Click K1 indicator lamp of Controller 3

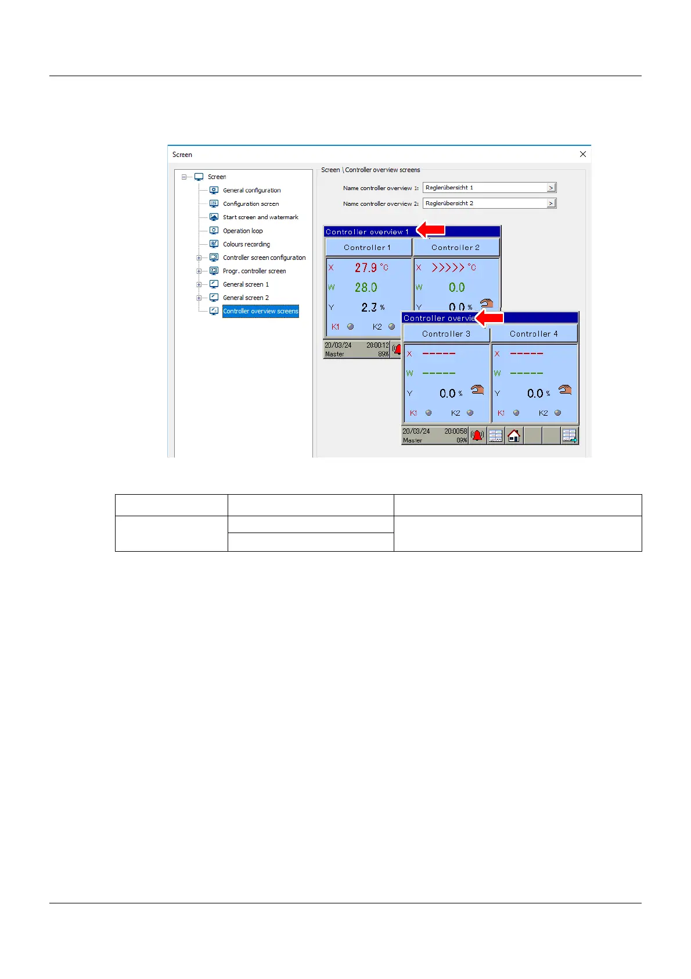click(x=429, y=413)
